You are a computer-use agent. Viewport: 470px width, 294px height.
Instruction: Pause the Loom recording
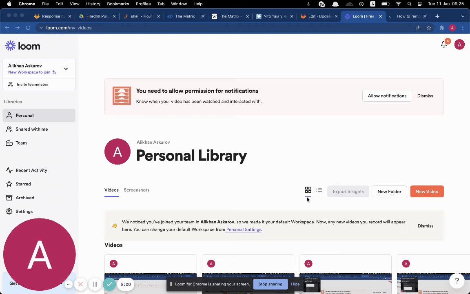point(95,284)
